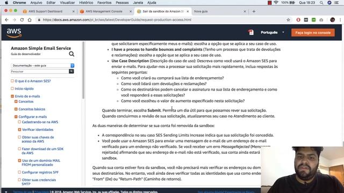Click the sidebar vertical scrollbar
The image size is (344, 193).
(x=83, y=70)
